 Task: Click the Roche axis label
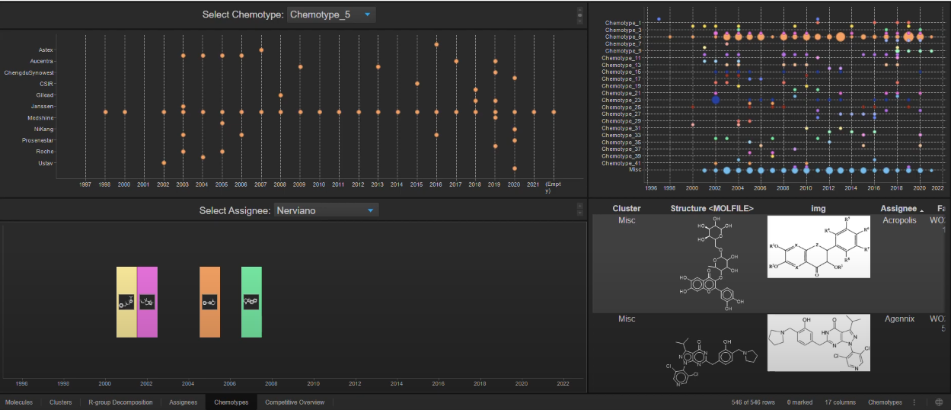45,152
